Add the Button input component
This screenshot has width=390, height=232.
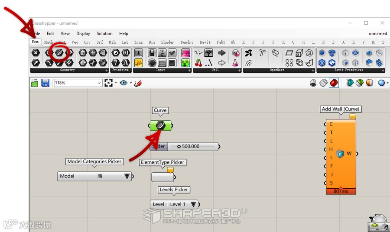(x=172, y=63)
